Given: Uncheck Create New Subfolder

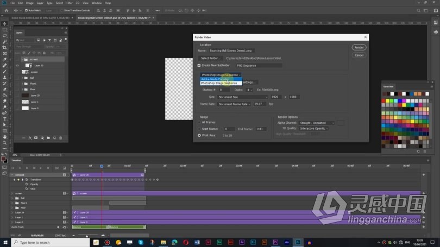Looking at the screenshot, I should tap(199, 66).
